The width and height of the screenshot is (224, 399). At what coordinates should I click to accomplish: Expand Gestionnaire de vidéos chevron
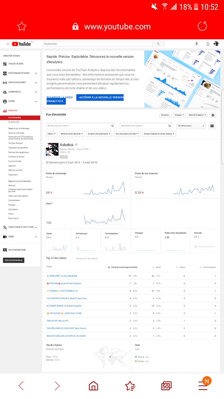tap(36, 73)
